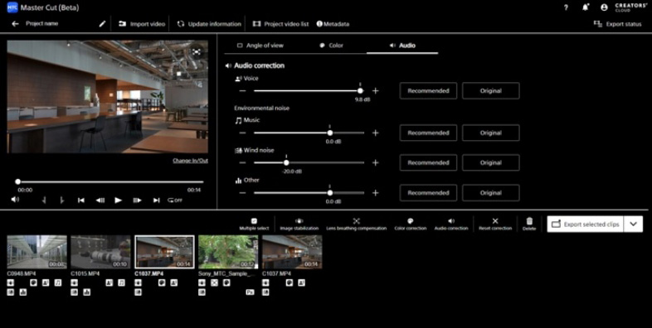This screenshot has height=328, width=652.
Task: Toggle the loop playback OFF switch
Action: click(x=175, y=200)
